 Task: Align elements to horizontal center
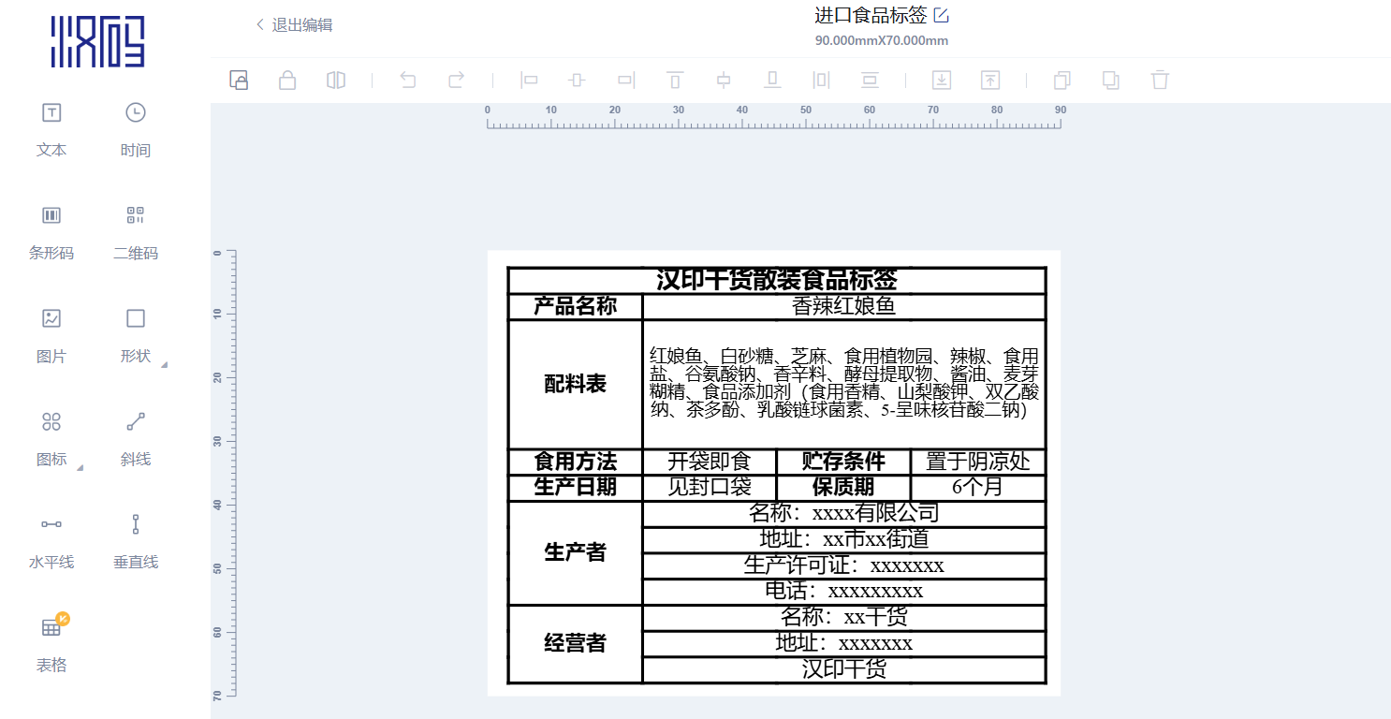pos(577,80)
